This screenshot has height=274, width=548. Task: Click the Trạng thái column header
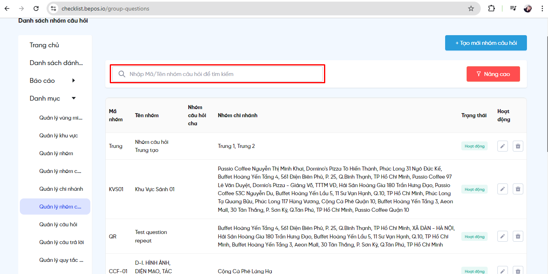tap(474, 115)
